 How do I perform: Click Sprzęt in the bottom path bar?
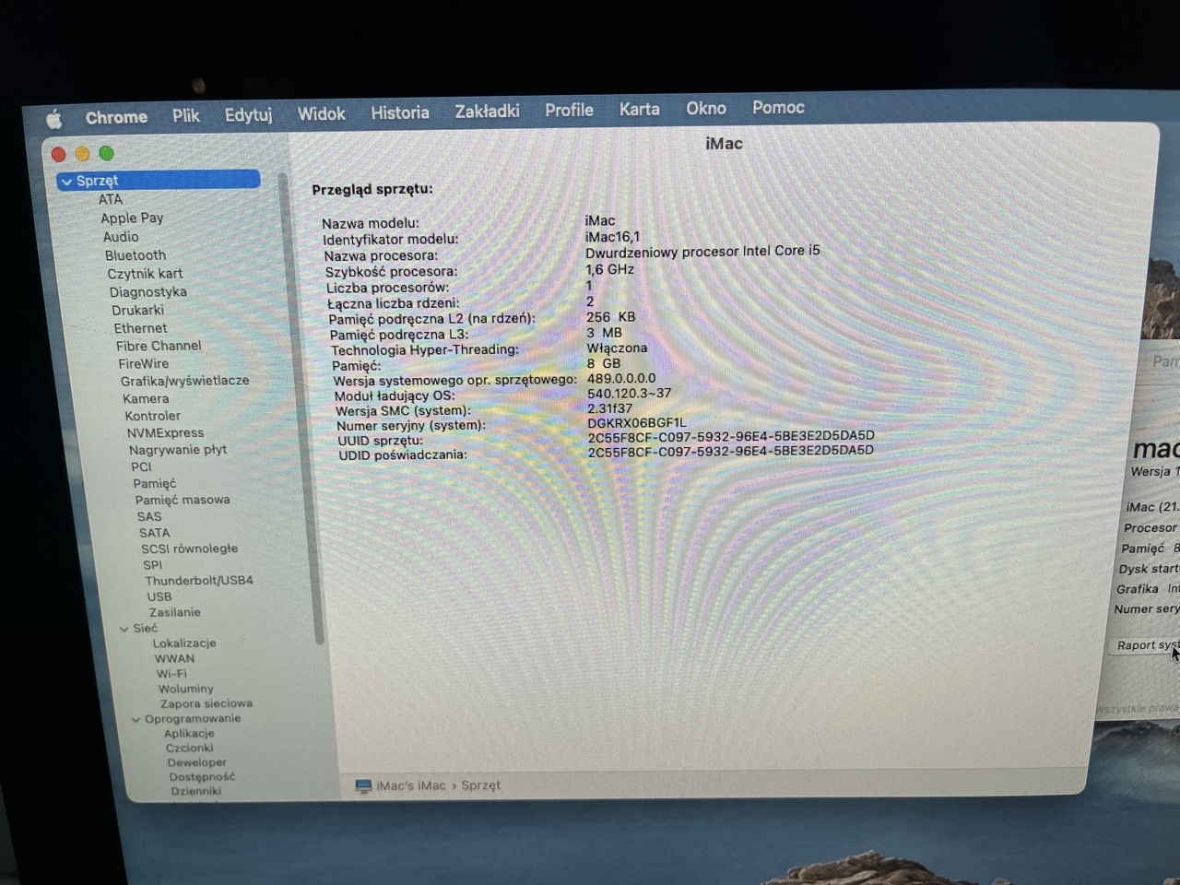(480, 785)
